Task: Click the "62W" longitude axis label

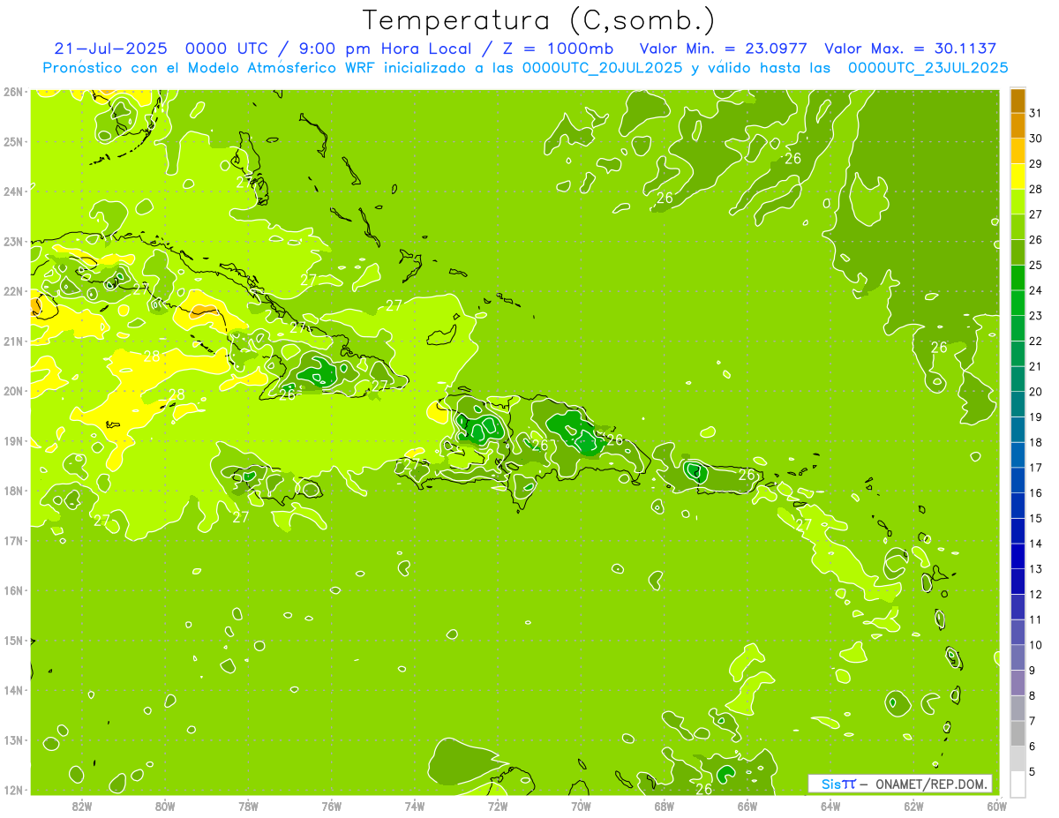Action: pyautogui.click(x=913, y=805)
